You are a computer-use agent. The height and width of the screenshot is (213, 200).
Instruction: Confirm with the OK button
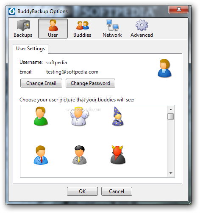click(82, 191)
